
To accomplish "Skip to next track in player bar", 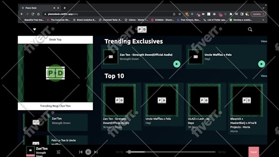I will click(96, 152).
